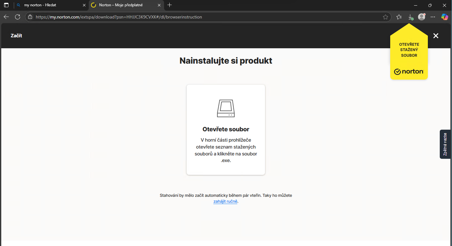The image size is (452, 246).
Task: Open the Edge tab actions menu icon
Action: click(x=6, y=5)
